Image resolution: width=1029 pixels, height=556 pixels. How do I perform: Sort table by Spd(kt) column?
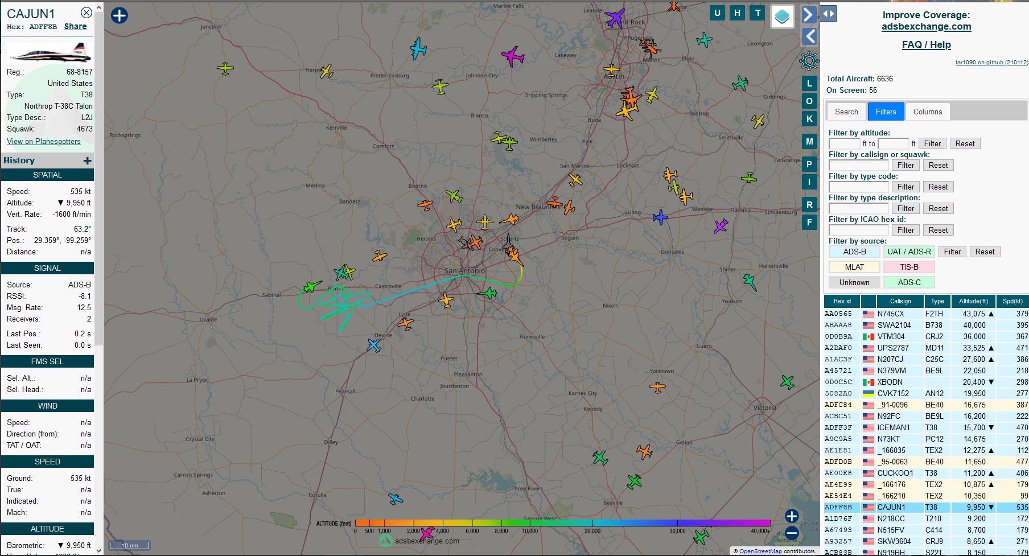point(1012,301)
